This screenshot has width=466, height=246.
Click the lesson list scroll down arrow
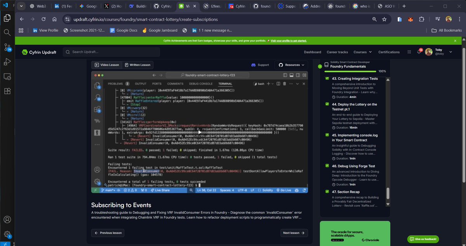pos(388,204)
